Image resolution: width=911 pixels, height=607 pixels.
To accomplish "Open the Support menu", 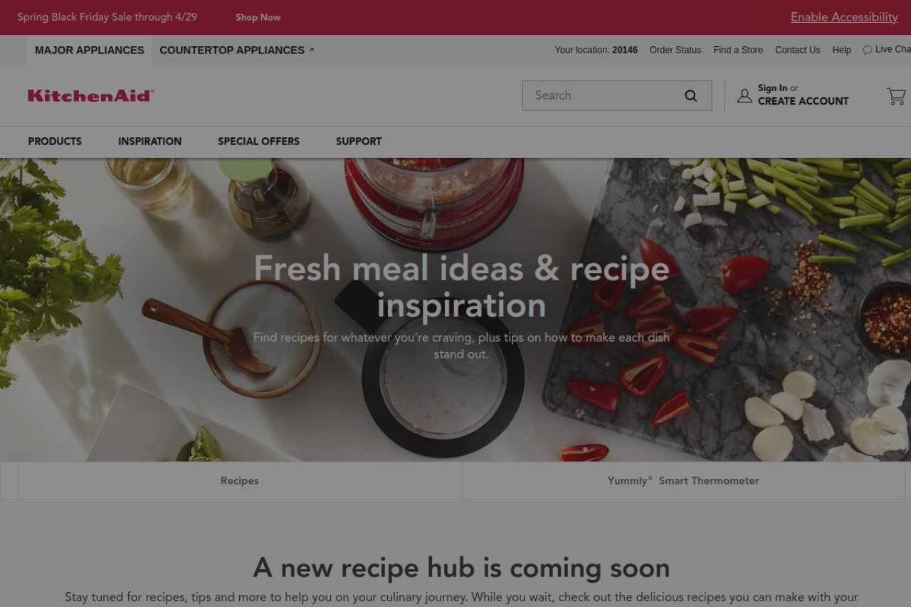I will coord(359,141).
